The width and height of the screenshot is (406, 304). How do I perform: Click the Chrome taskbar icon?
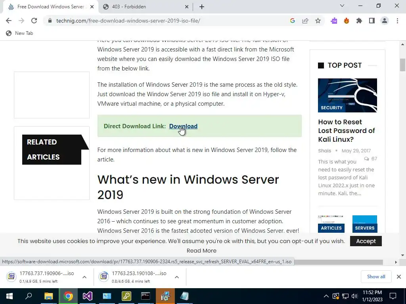(x=68, y=296)
